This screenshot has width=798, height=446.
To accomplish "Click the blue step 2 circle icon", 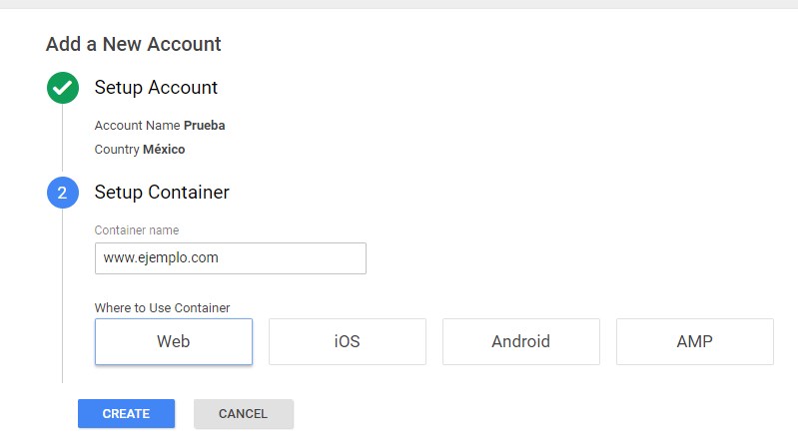I will pos(63,193).
